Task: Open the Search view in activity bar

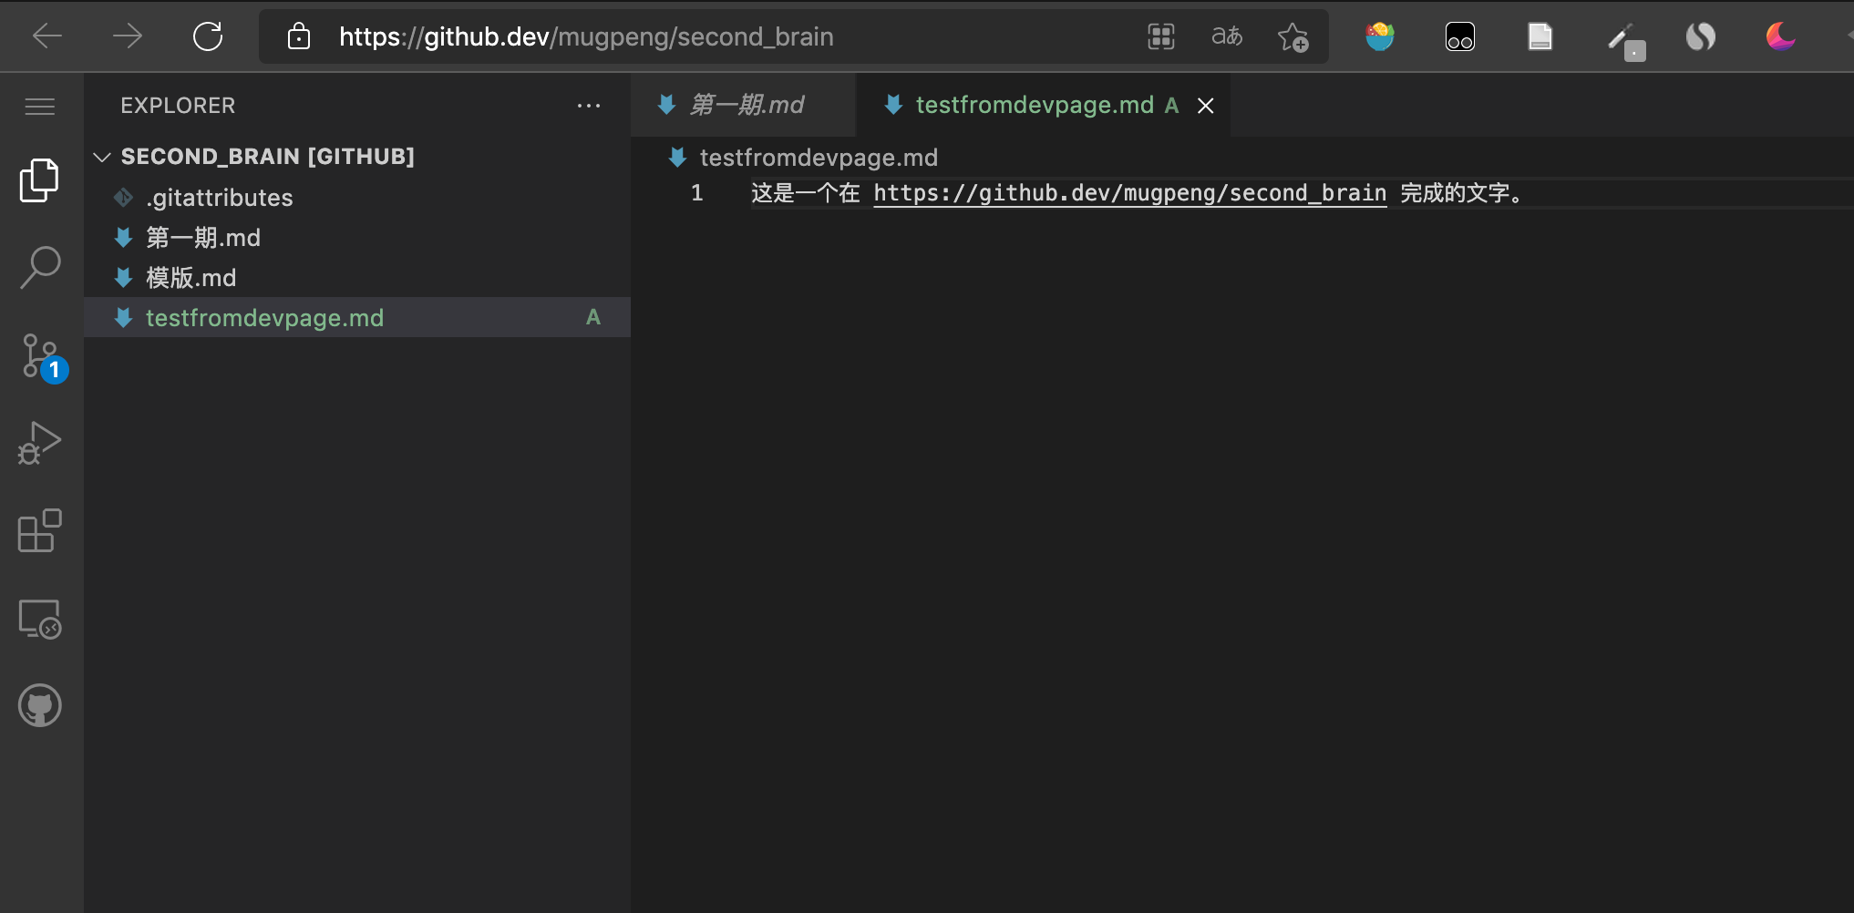Action: (40, 268)
